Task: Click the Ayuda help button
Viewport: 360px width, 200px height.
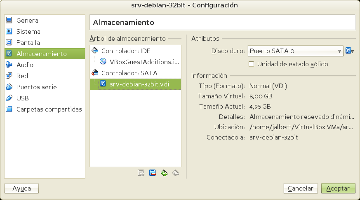Action: [x=21, y=188]
